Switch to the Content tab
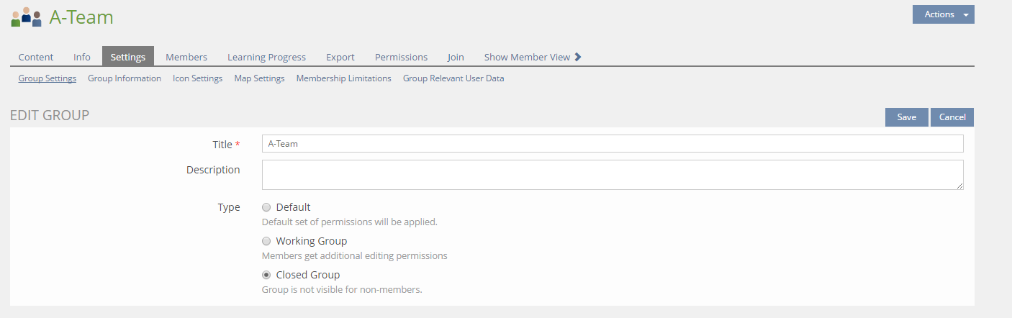Viewport: 1012px width, 318px height. click(36, 57)
